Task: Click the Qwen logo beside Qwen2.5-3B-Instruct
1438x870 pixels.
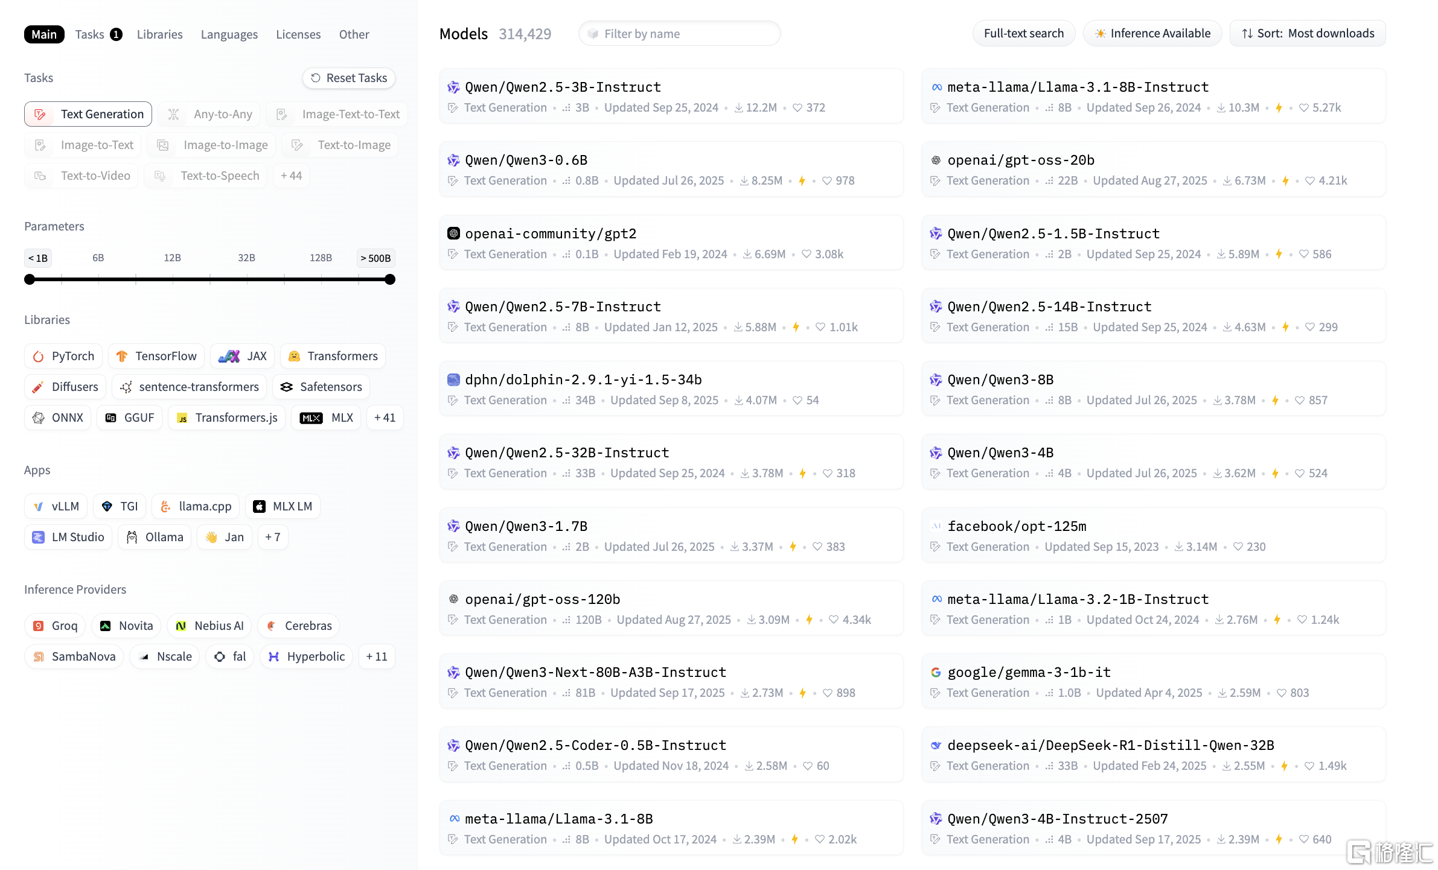Action: tap(453, 87)
